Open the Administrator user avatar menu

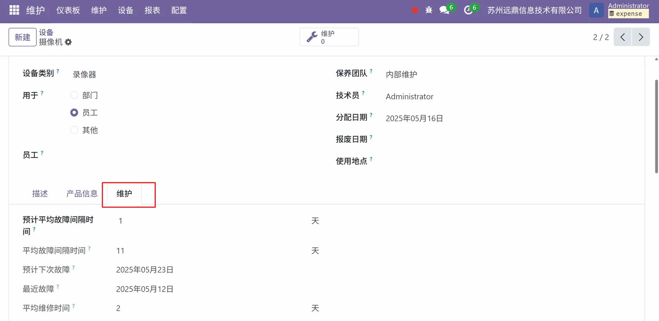(x=596, y=10)
